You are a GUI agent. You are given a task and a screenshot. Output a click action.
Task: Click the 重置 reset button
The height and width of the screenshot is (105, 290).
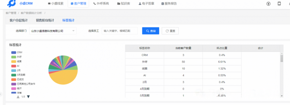[x=170, y=31]
